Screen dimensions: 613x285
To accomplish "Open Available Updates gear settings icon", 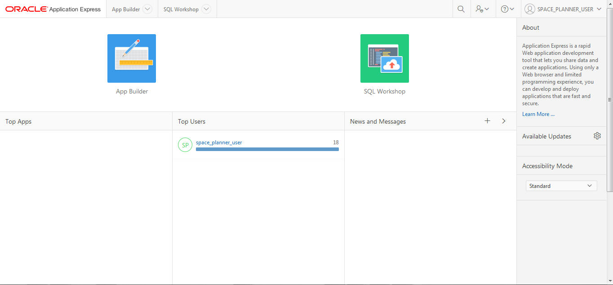I will pos(597,136).
